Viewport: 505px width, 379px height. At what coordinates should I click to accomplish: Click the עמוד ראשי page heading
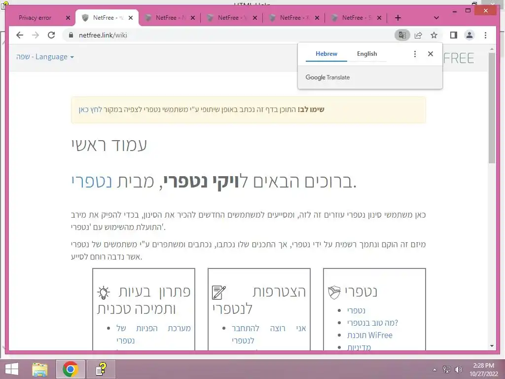[x=109, y=145]
